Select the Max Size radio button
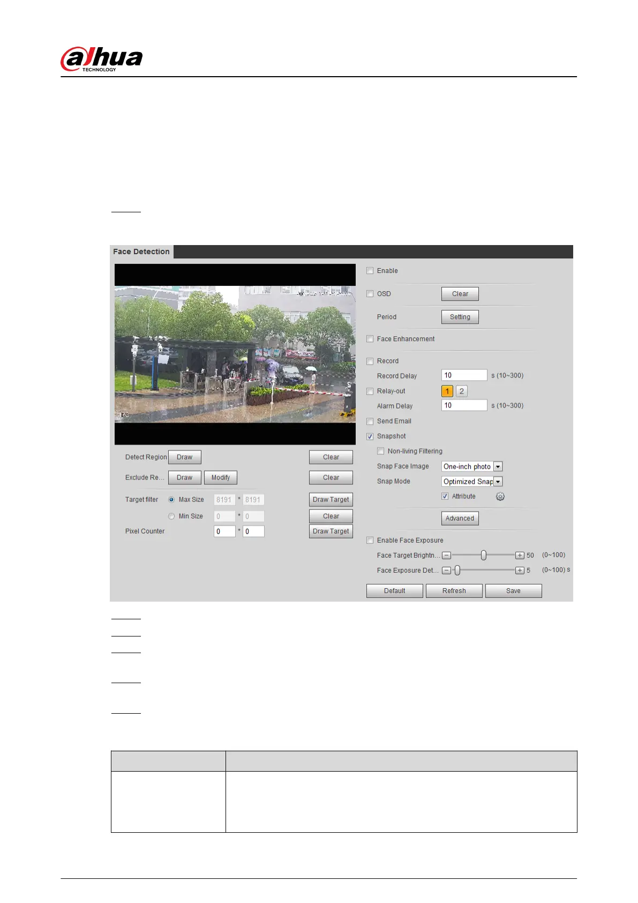The image size is (638, 903). pyautogui.click(x=171, y=500)
